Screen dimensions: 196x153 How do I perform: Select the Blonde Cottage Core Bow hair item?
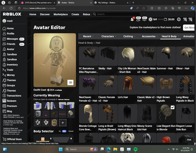[x=89, y=117]
